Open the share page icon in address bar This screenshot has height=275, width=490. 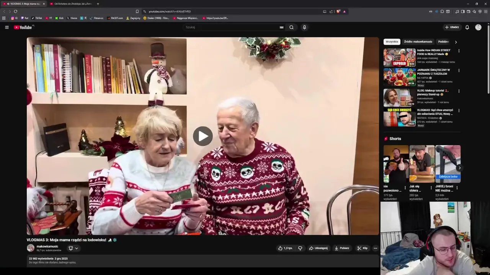pos(331,11)
